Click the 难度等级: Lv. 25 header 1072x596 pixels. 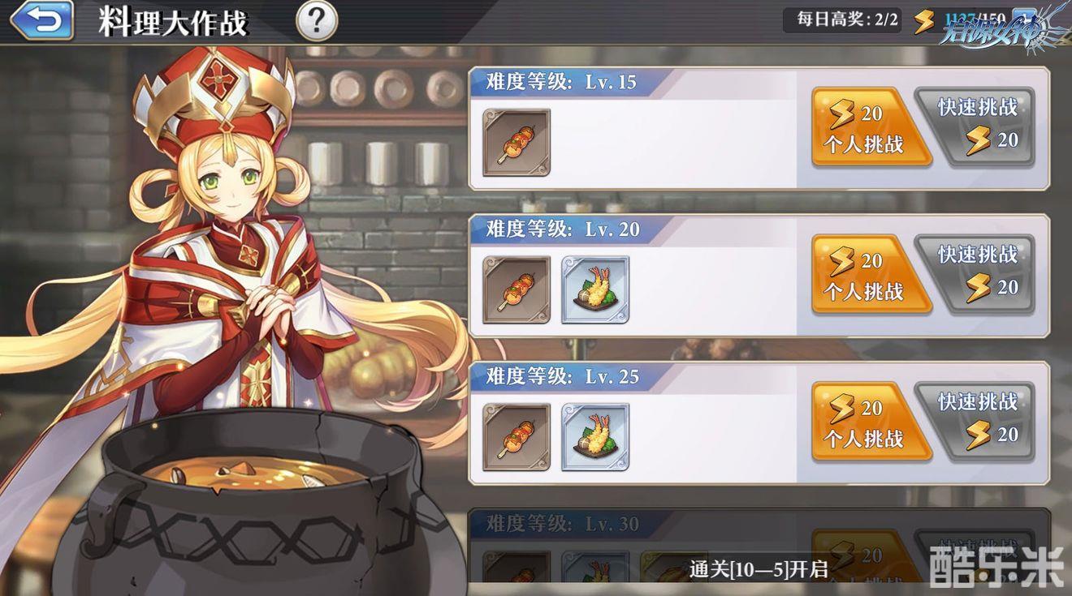(562, 377)
